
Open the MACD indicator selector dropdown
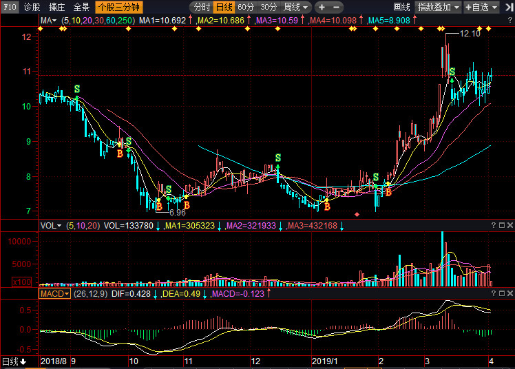coord(54,293)
